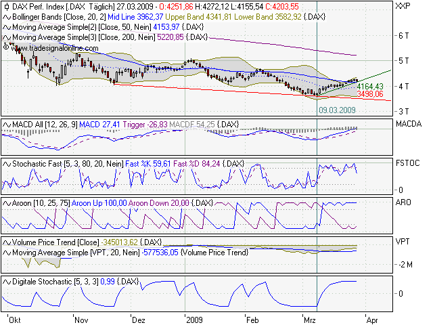This screenshot has width=433, height=325.
Task: Click the line icon beside Aroon legend
Action: [x=7, y=203]
